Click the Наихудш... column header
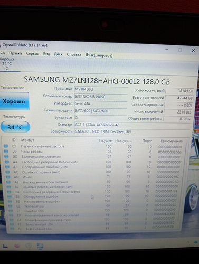The height and width of the screenshot is (264, 199). [124, 140]
